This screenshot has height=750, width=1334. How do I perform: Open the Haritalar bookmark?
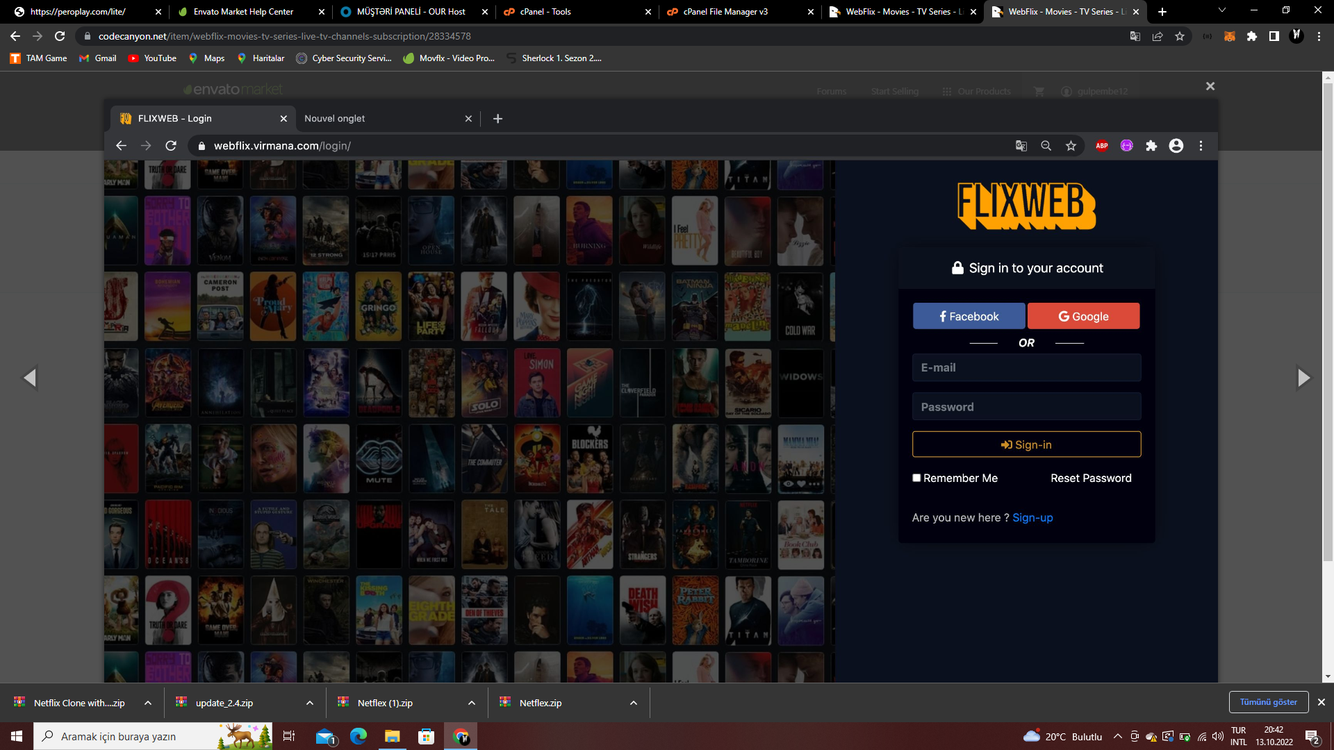click(261, 58)
